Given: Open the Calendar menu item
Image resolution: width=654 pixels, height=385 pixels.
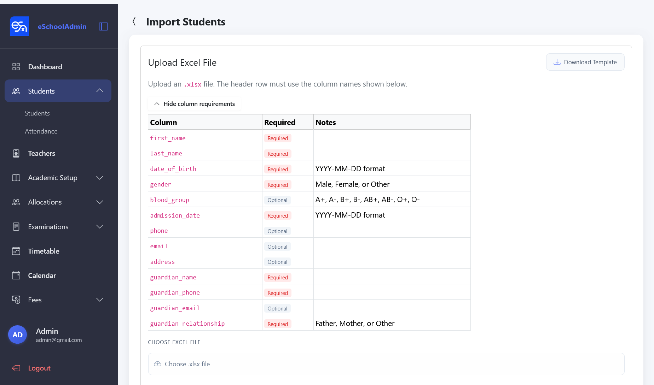Looking at the screenshot, I should click(58, 276).
